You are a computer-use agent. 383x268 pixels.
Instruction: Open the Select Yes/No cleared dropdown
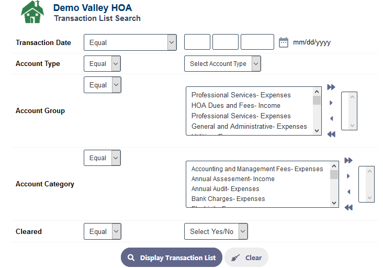point(216,231)
